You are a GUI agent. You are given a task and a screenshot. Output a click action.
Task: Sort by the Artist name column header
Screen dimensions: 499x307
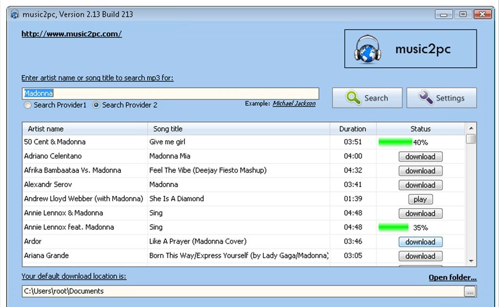[85, 129]
